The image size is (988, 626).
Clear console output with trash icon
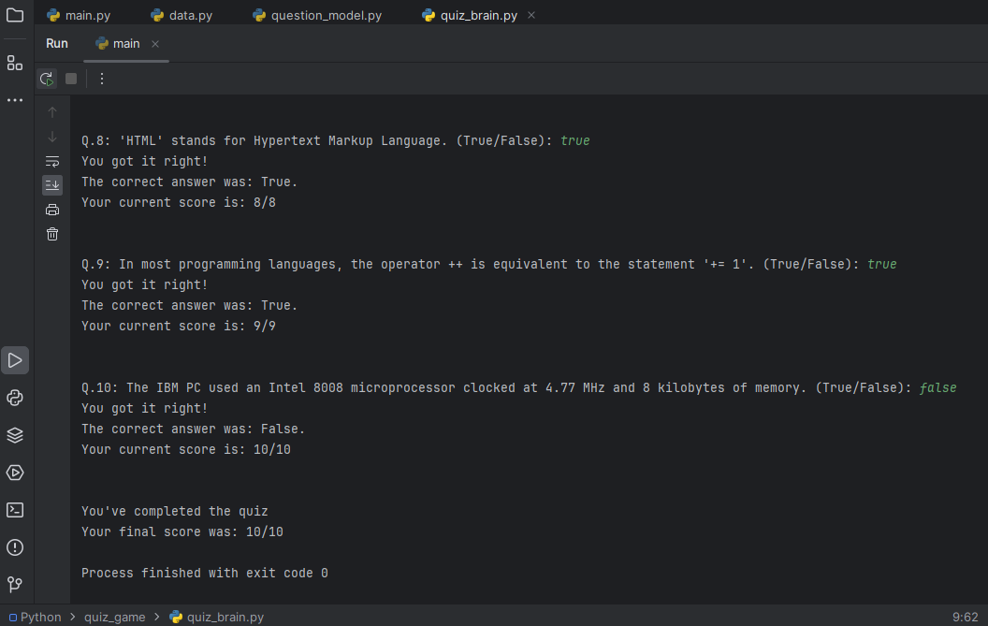click(x=52, y=234)
